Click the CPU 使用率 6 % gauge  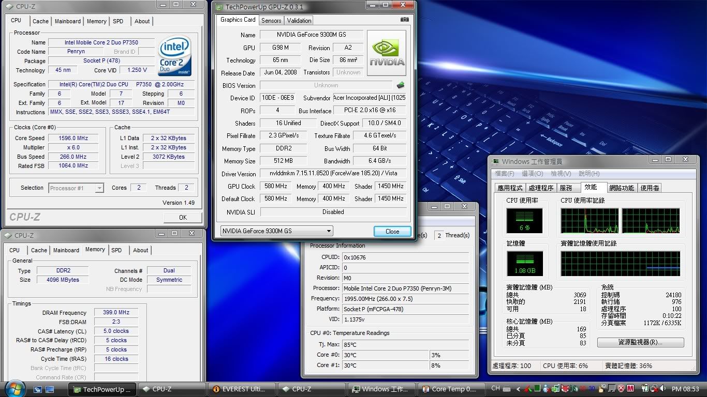pos(525,221)
